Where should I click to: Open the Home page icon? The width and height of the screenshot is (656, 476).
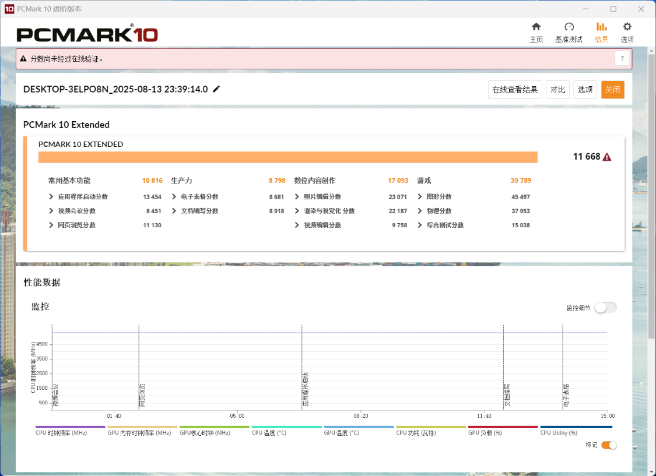click(536, 27)
